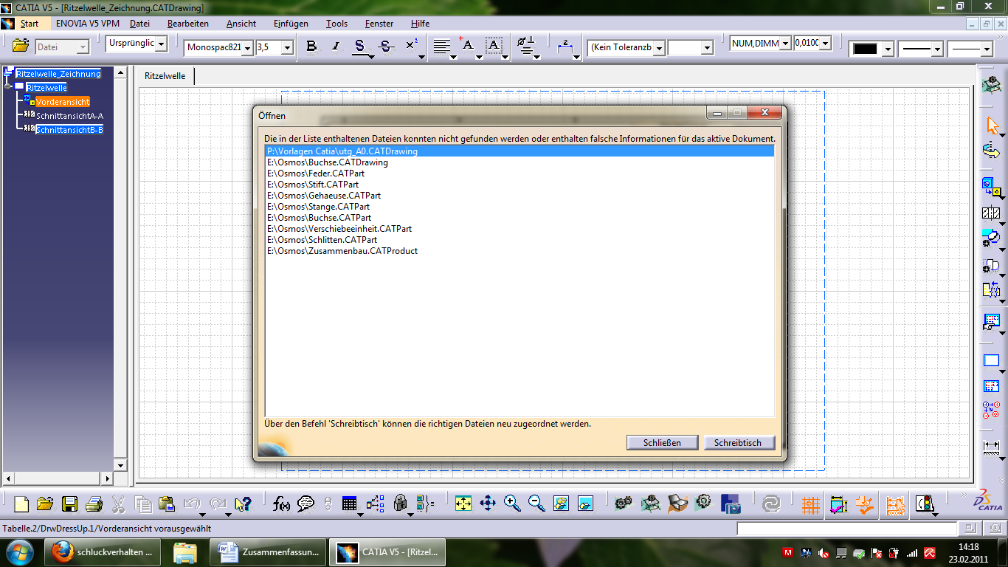Select the arrow Select tool in right toolbar
The image size is (1008, 567).
(992, 126)
